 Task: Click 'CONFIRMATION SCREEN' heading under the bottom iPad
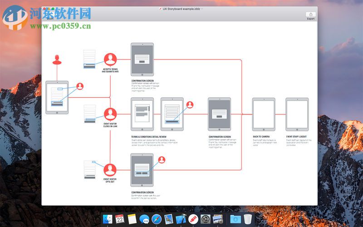[142, 192]
